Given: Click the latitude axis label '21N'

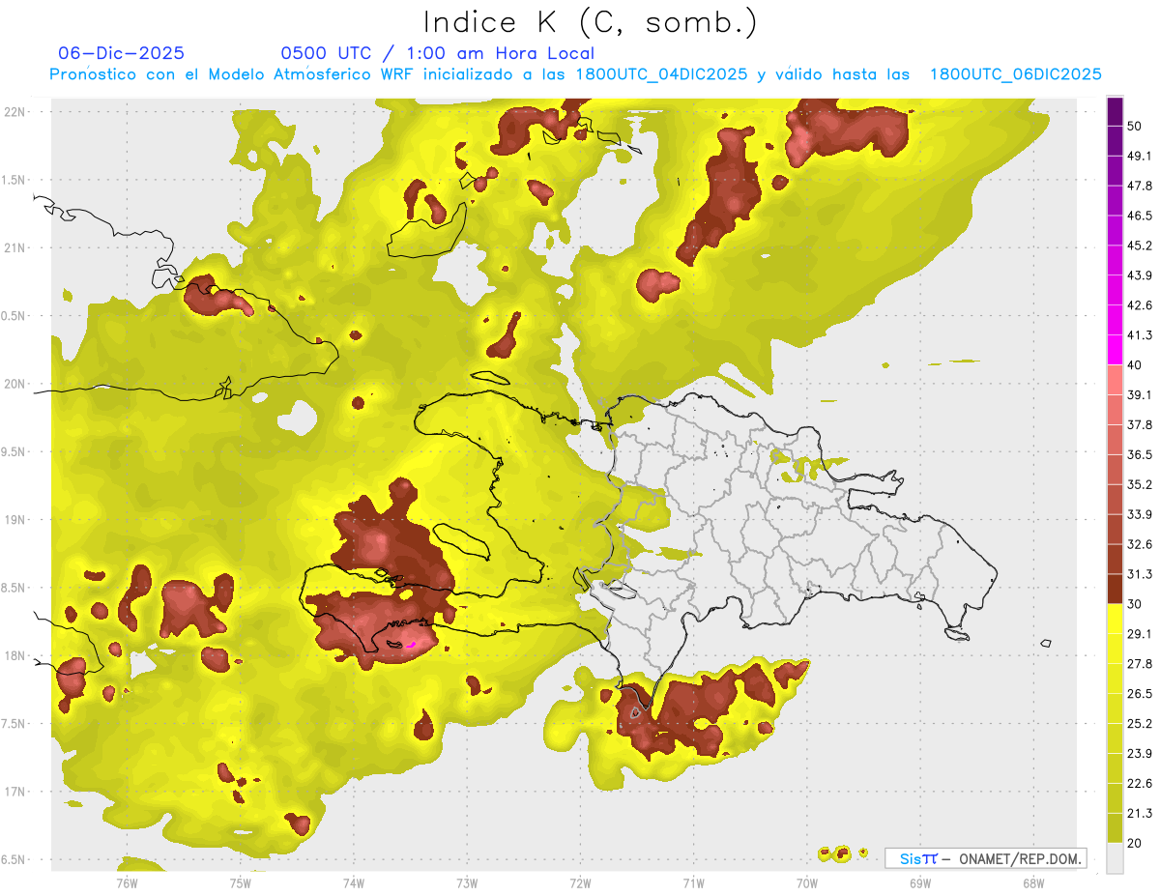Looking at the screenshot, I should [14, 247].
